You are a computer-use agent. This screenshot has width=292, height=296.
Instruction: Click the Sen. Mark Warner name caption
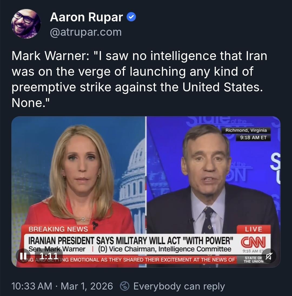[x=57, y=249]
